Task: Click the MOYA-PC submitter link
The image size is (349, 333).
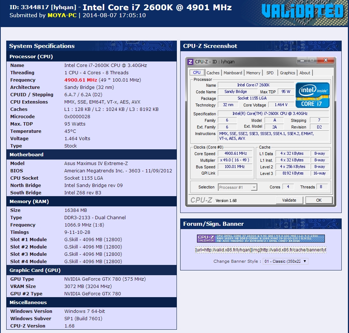Action: (x=62, y=15)
